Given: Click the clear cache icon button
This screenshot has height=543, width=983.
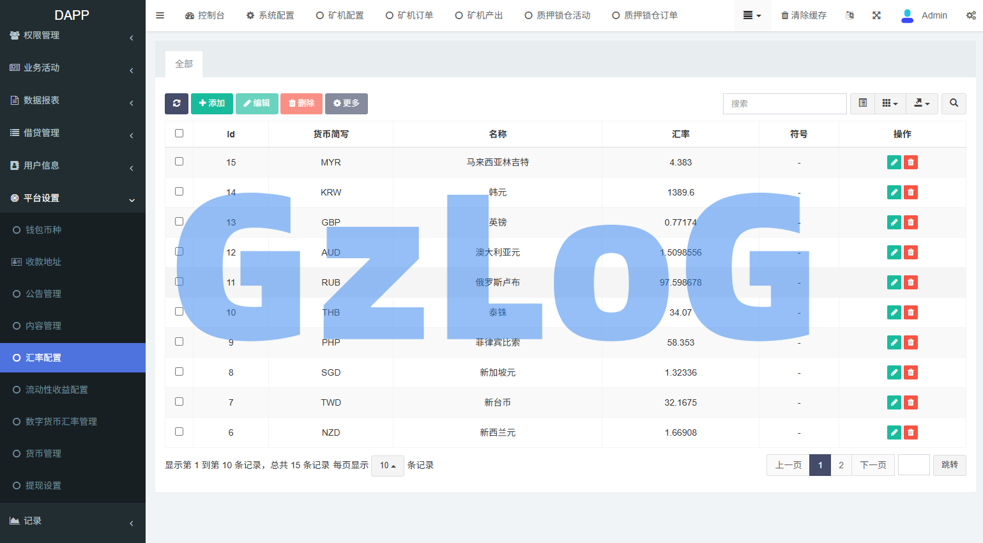Looking at the screenshot, I should tap(804, 15).
